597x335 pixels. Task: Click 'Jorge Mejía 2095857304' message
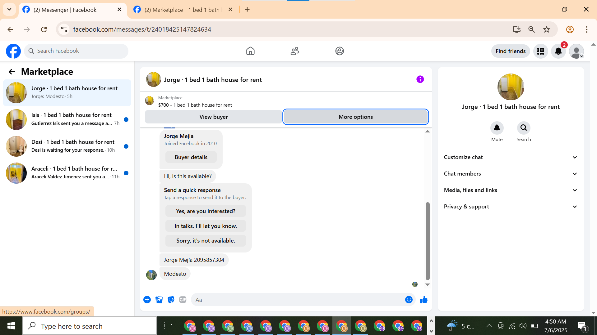click(194, 260)
